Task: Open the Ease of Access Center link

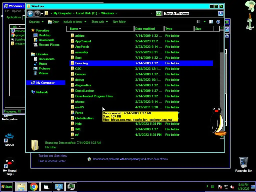Action: click(52, 161)
